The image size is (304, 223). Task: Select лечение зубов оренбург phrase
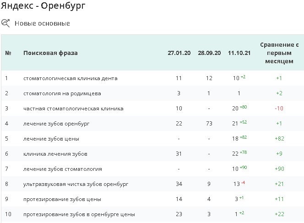point(55,124)
